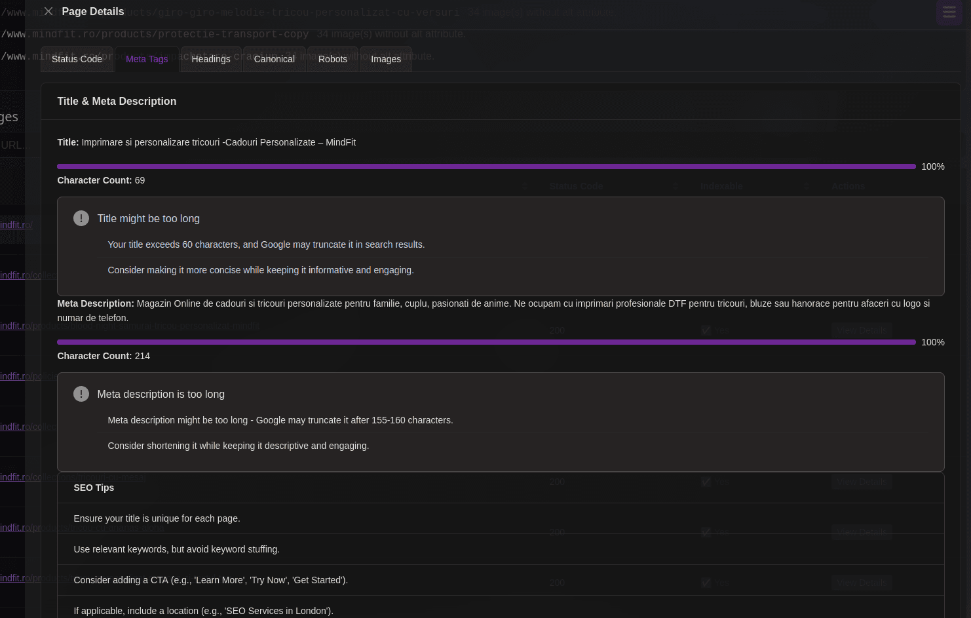The width and height of the screenshot is (971, 618).
Task: Open the Headings tab
Action: click(211, 59)
